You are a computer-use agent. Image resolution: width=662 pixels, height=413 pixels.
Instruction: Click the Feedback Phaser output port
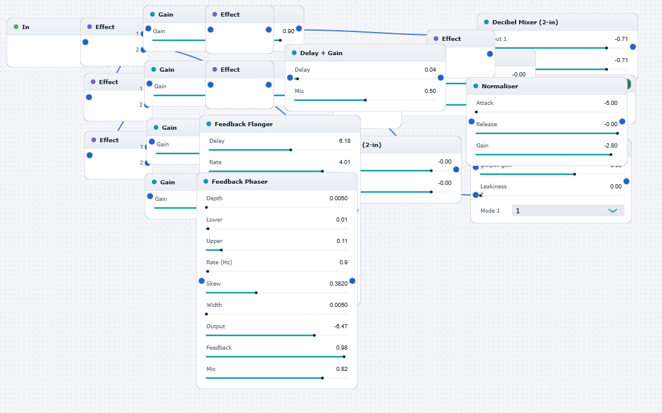[352, 281]
